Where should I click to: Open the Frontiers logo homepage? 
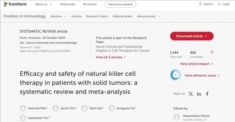(x=15, y=4)
